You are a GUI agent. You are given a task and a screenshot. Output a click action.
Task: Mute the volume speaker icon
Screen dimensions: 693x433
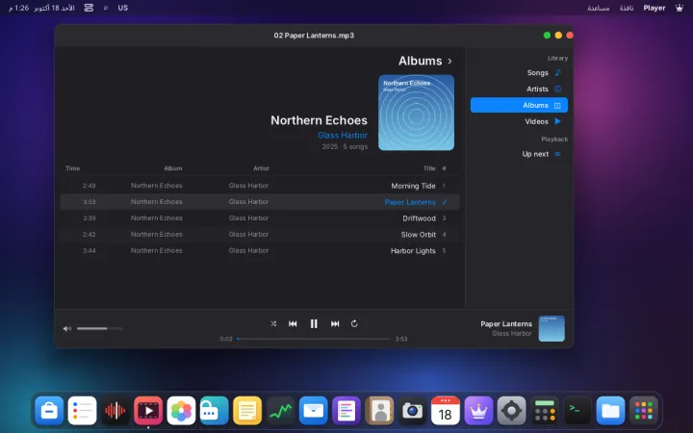67,328
